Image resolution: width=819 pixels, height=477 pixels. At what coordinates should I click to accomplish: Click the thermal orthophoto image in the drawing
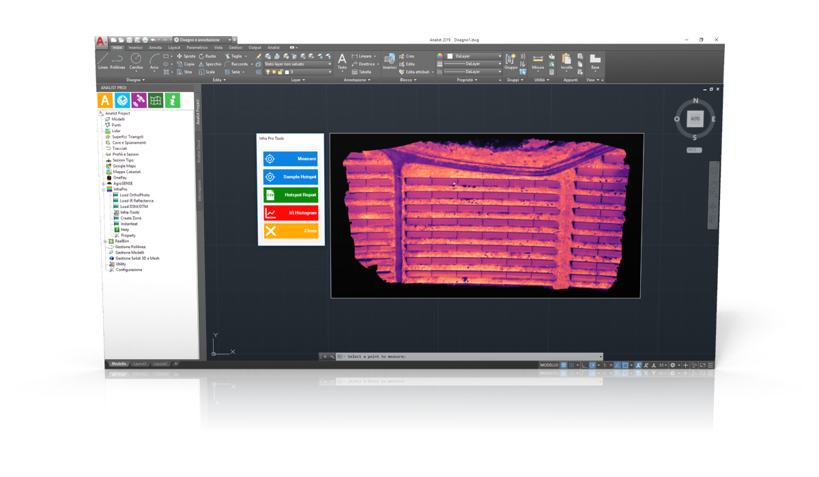[486, 215]
